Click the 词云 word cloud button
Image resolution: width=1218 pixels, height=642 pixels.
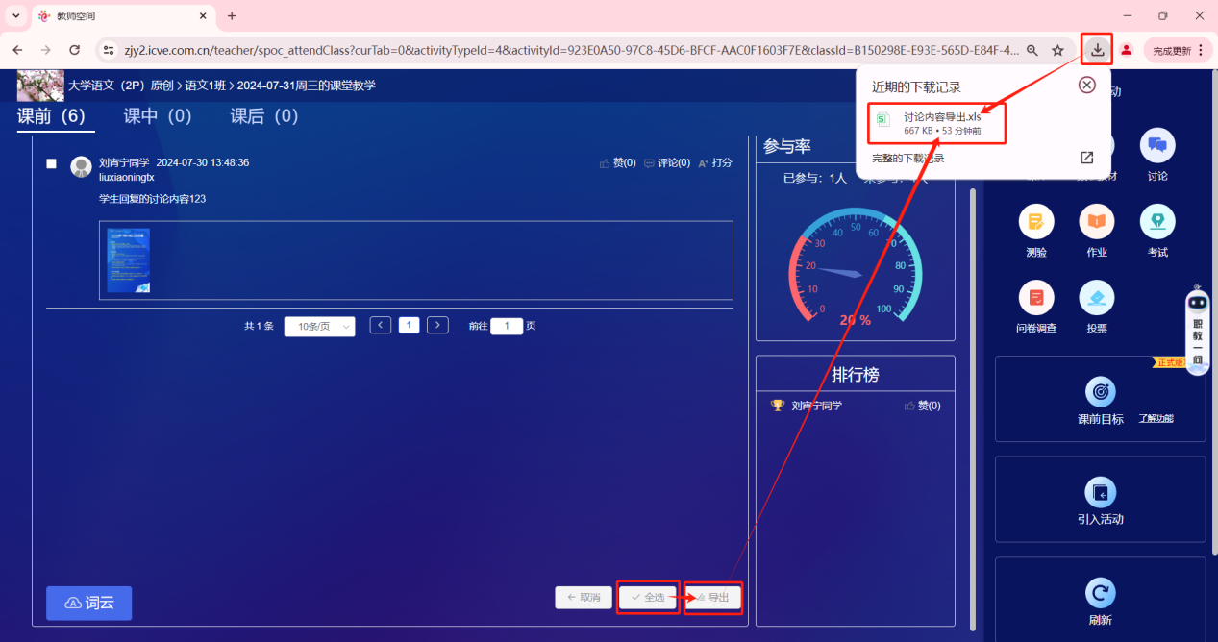pos(88,603)
